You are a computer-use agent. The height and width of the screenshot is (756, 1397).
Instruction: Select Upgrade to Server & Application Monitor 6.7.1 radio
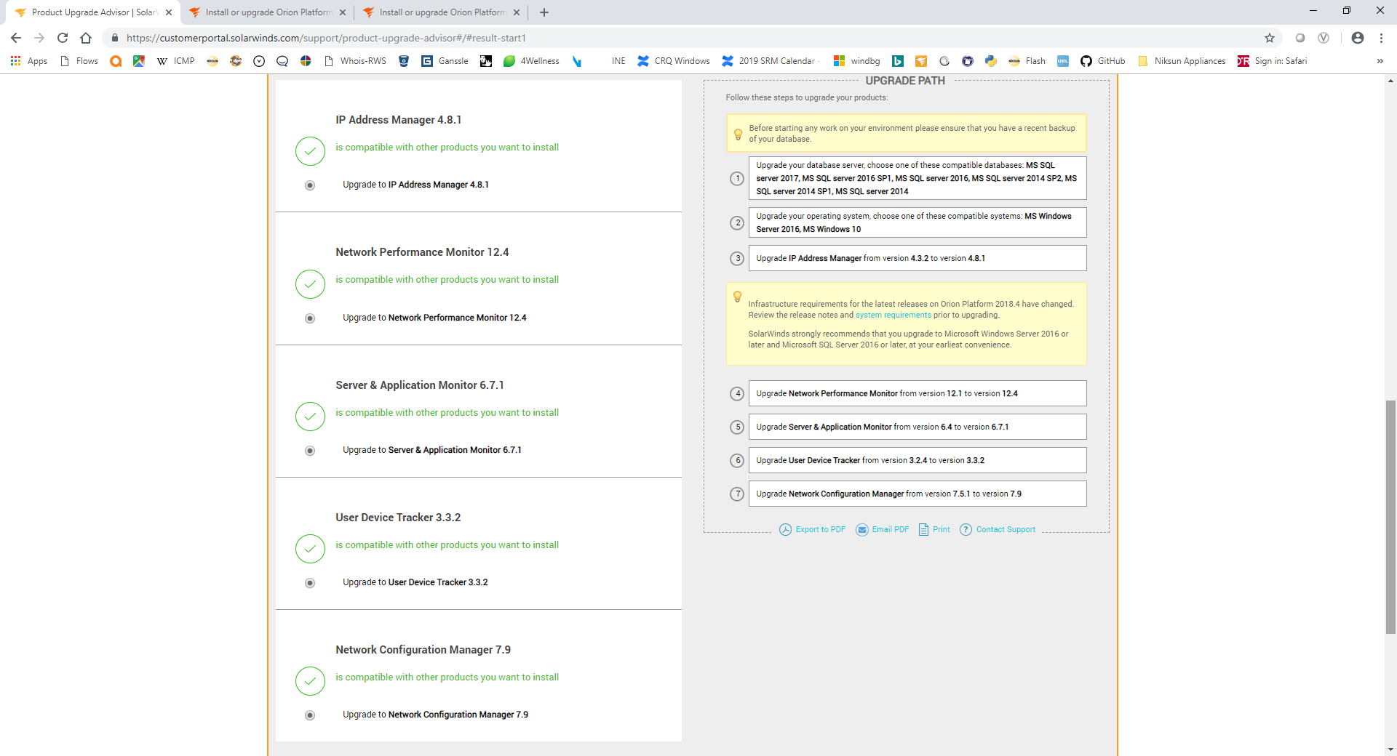tap(310, 451)
